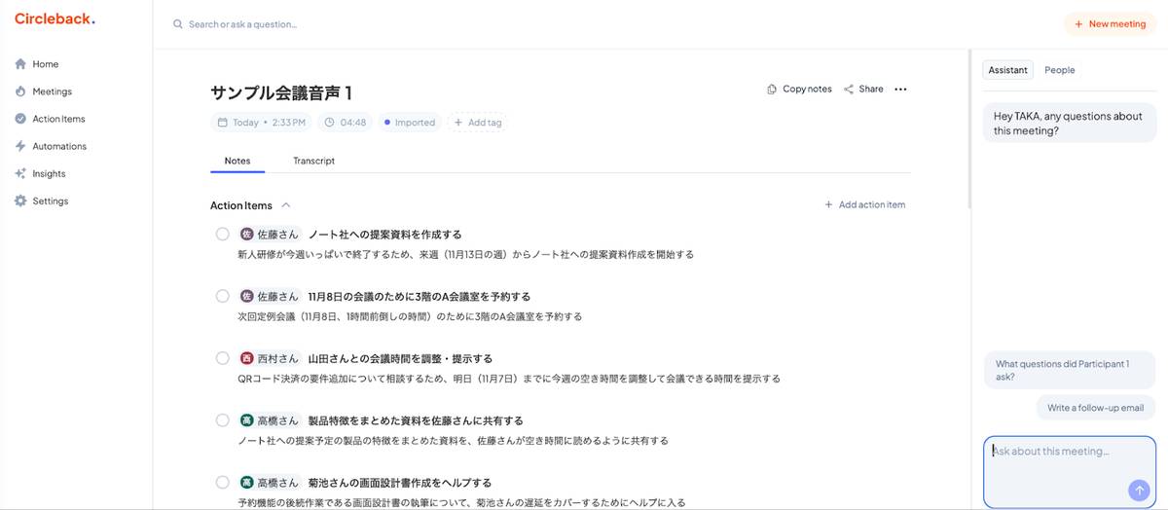1168x510 pixels.
Task: Click suggestion What questions did Participant 1 ask?
Action: click(1070, 370)
